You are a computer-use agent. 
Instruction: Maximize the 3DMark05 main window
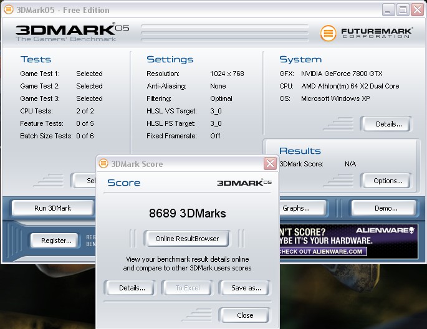point(403,10)
